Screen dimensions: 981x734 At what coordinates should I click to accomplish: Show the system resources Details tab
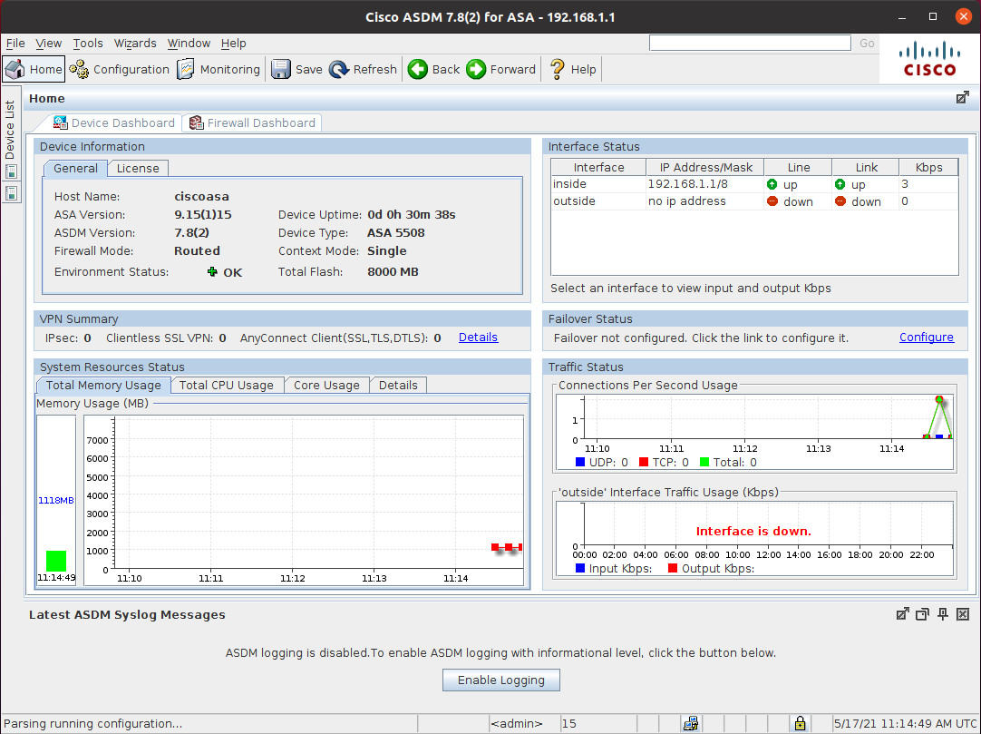pos(398,386)
